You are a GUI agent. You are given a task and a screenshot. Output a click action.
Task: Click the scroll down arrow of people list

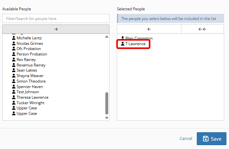click(107, 118)
